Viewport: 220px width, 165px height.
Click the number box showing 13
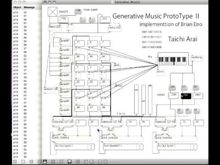click(185, 123)
